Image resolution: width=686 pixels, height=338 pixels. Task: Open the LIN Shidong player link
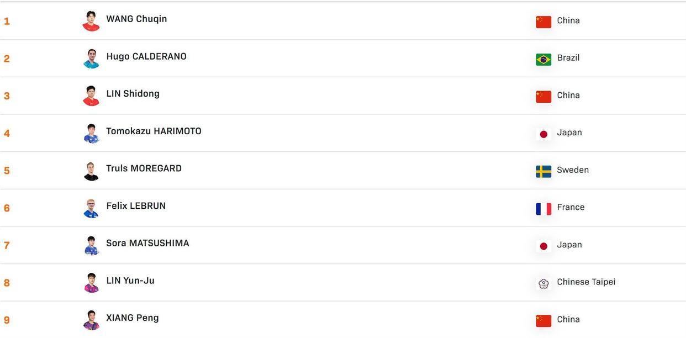[133, 94]
